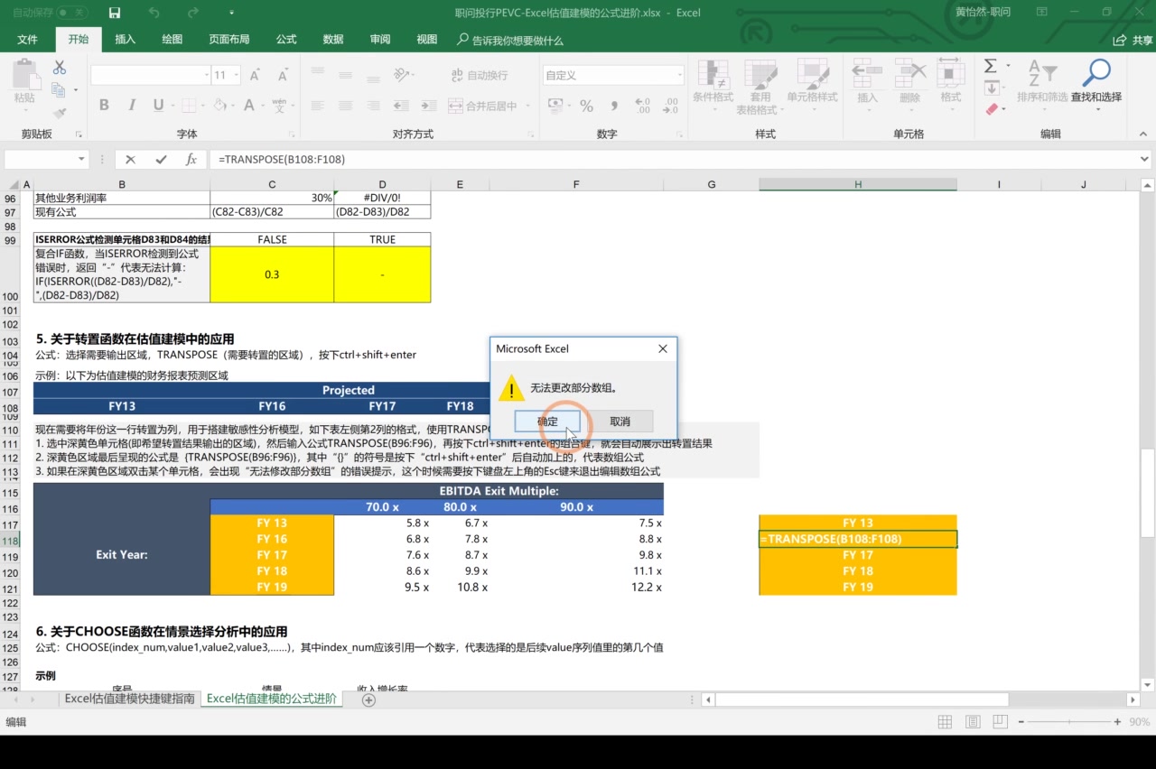Expand the formula bar chevron
1156x769 pixels.
1144,160
